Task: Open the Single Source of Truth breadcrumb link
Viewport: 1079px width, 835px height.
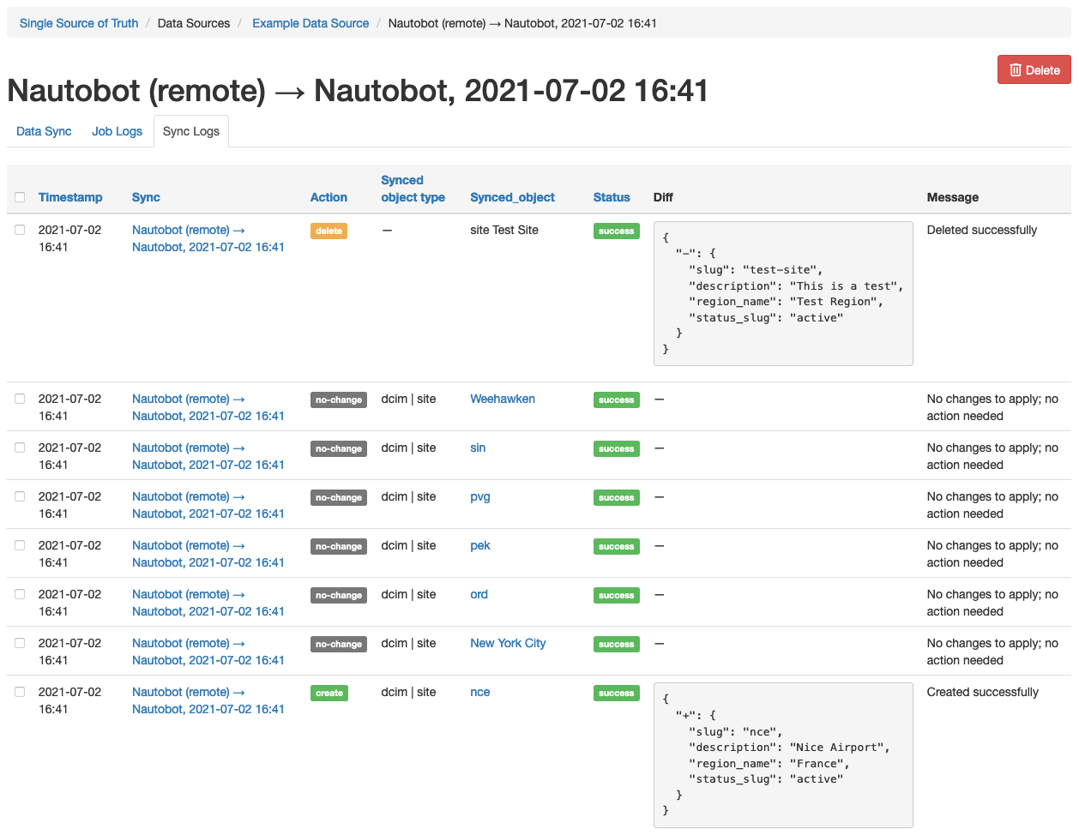Action: [78, 23]
